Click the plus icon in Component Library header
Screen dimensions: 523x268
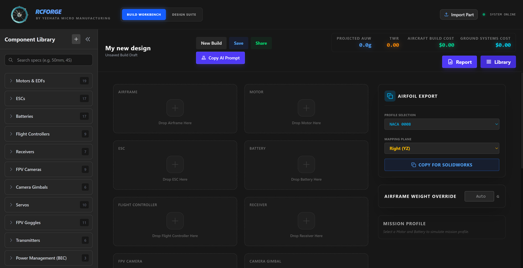[76, 39]
